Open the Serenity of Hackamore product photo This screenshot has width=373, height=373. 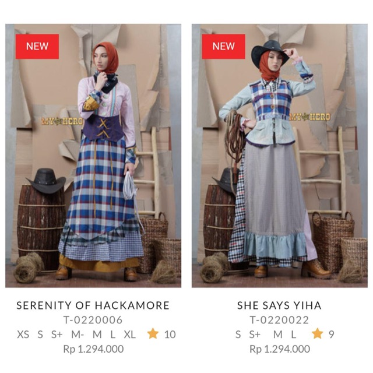coord(93,156)
